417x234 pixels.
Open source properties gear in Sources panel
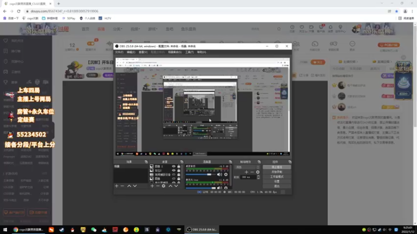pyautogui.click(x=164, y=186)
